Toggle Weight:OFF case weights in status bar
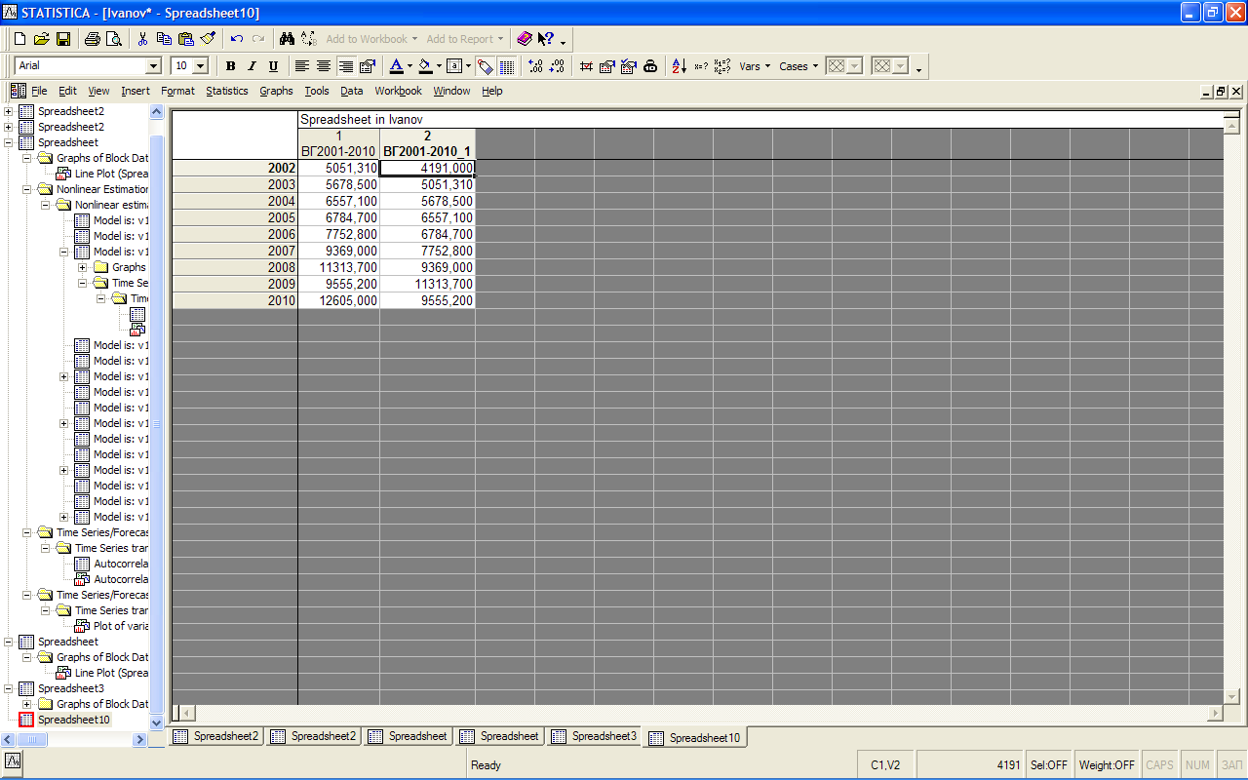The height and width of the screenshot is (780, 1248). coord(1107,765)
